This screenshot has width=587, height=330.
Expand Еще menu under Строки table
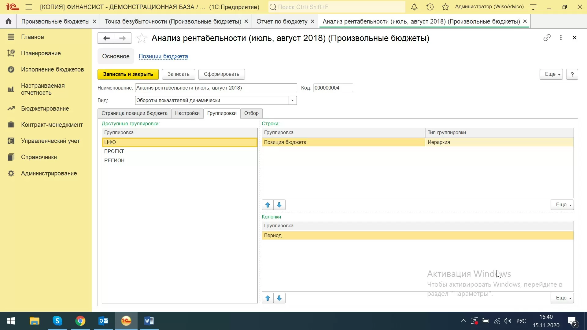[x=562, y=205]
